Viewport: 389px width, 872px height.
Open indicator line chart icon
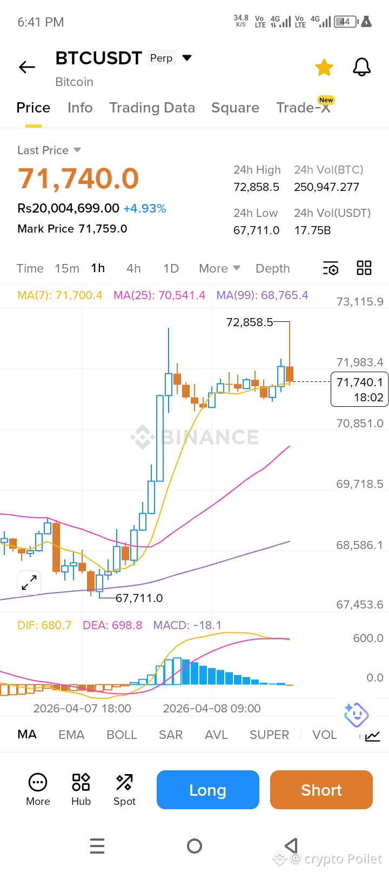coord(373,736)
